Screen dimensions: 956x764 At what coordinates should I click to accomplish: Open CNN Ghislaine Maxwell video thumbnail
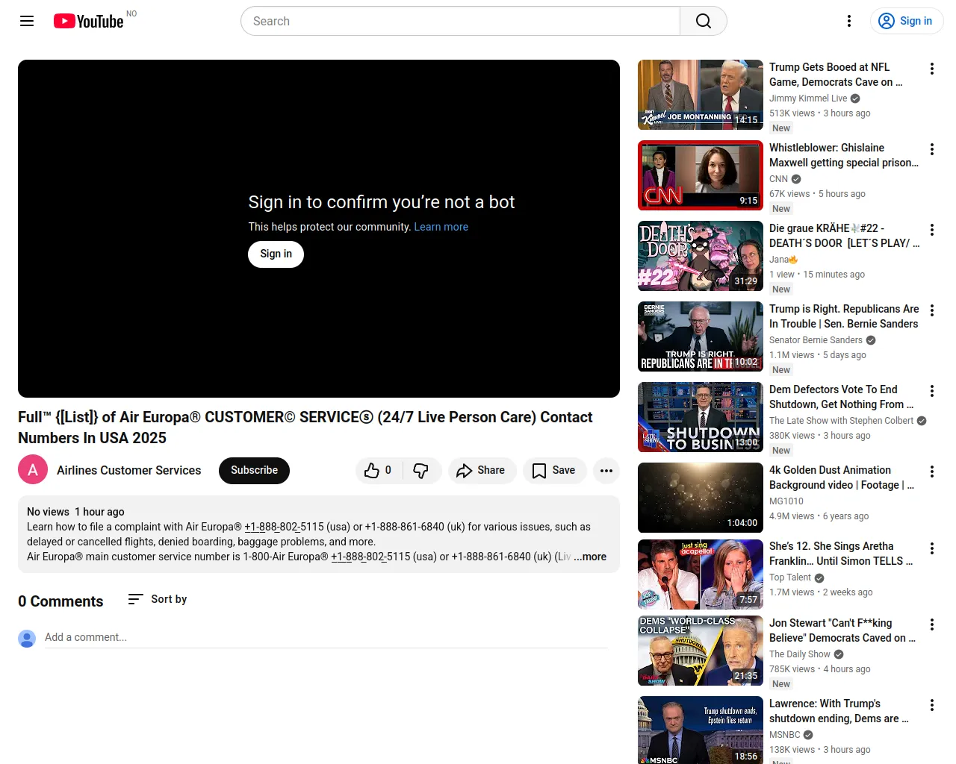click(x=701, y=175)
